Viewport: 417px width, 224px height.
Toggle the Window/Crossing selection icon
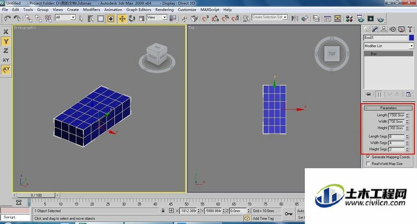pos(111,18)
